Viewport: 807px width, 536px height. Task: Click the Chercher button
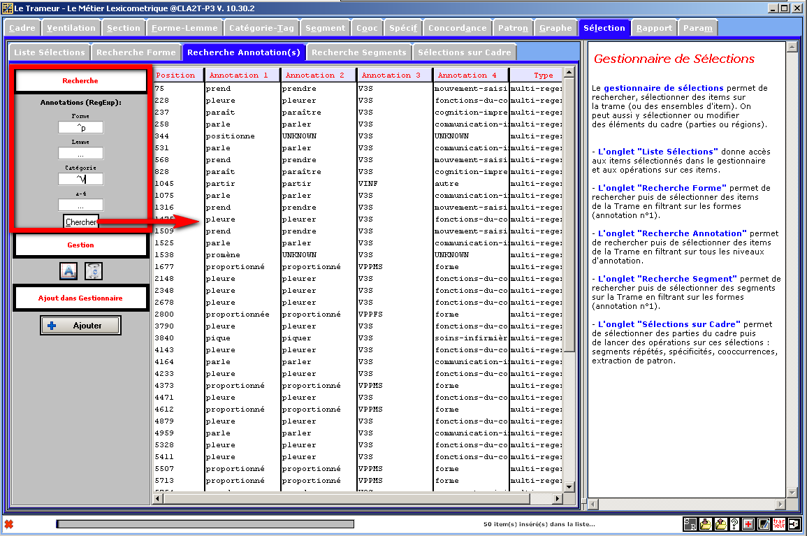click(81, 222)
